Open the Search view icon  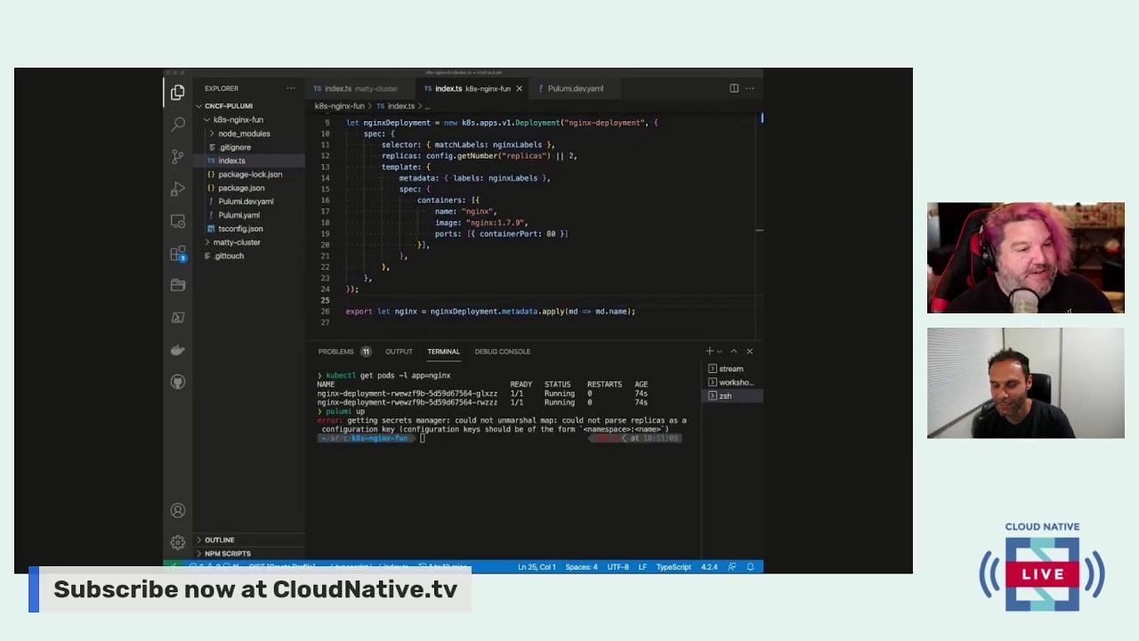click(178, 125)
